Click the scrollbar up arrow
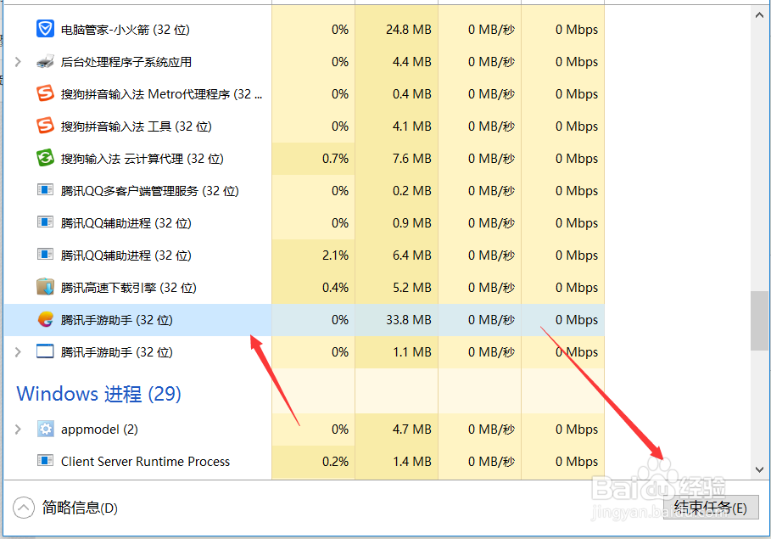This screenshot has width=771, height=539. pos(760,15)
